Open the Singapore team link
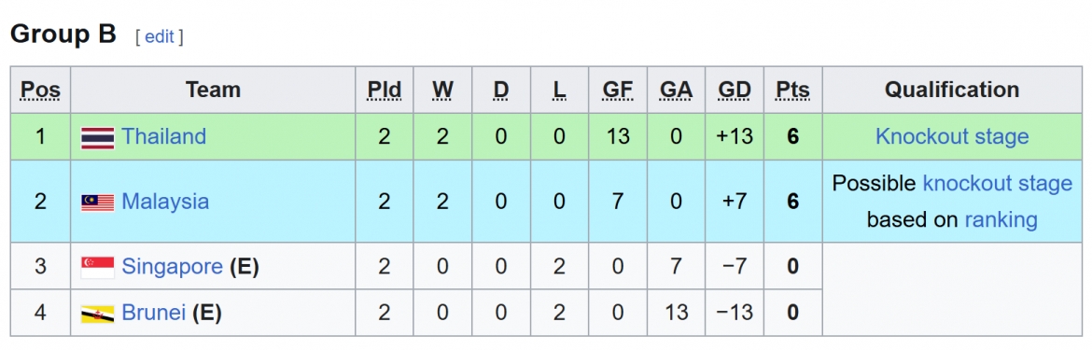The image size is (1092, 350). (172, 267)
